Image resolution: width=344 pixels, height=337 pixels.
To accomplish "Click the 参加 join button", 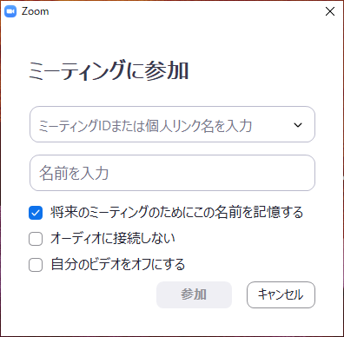I will (194, 294).
